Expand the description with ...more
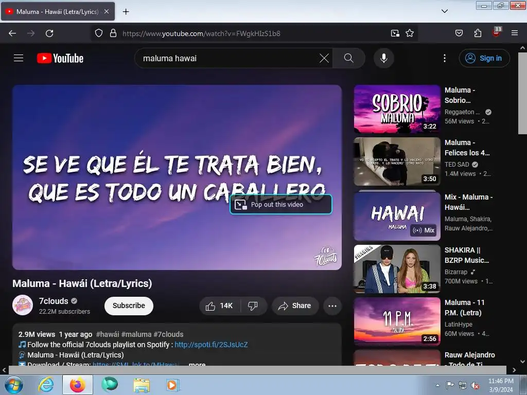This screenshot has width=527, height=395. tap(197, 364)
